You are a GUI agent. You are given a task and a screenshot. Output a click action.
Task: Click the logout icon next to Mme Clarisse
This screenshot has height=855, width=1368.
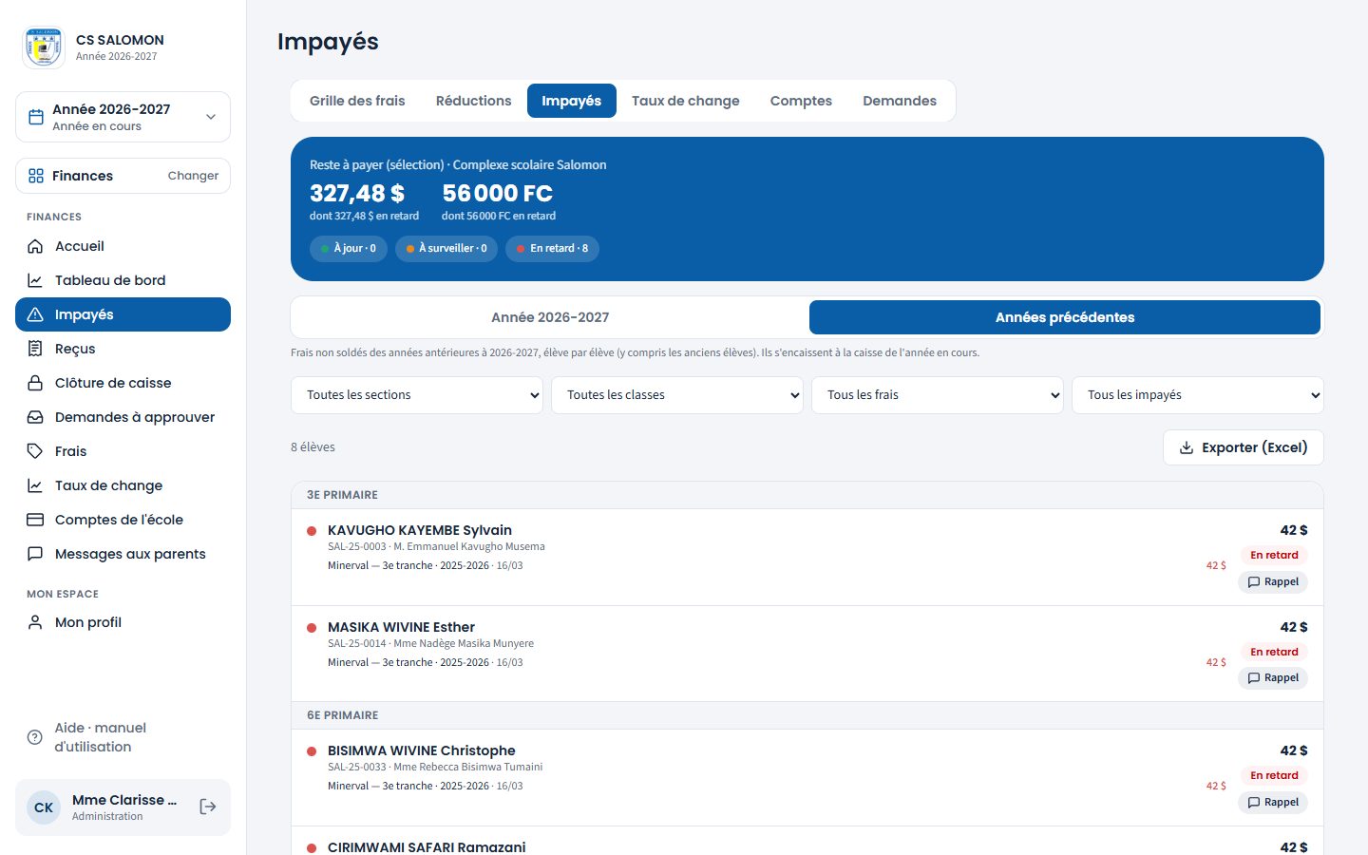click(x=208, y=807)
